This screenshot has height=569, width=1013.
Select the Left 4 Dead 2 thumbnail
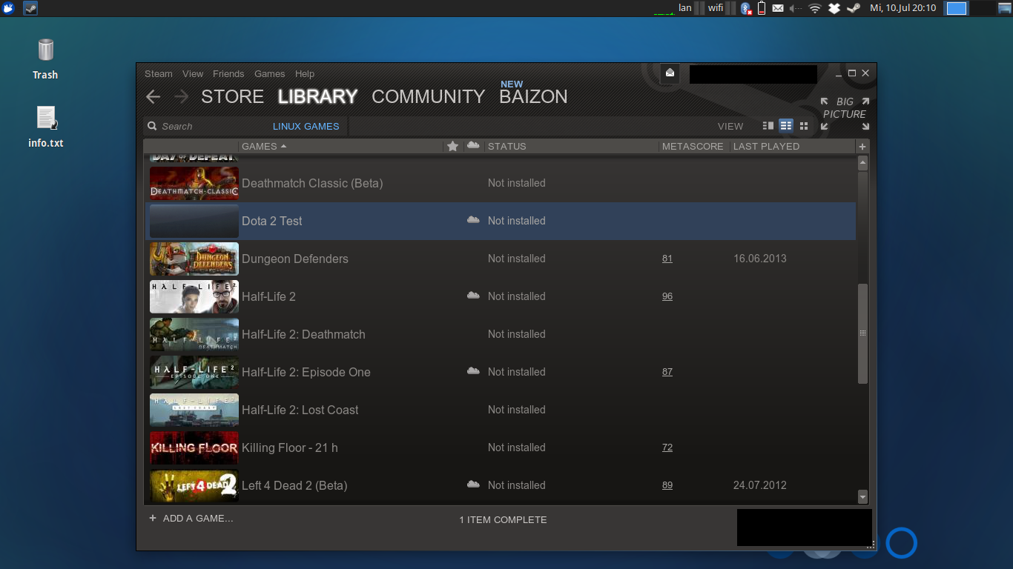point(194,485)
